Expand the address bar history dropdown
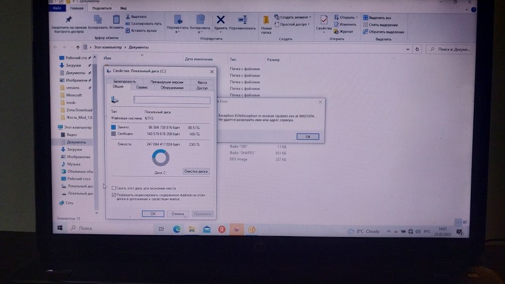The width and height of the screenshot is (505, 284). point(408,49)
